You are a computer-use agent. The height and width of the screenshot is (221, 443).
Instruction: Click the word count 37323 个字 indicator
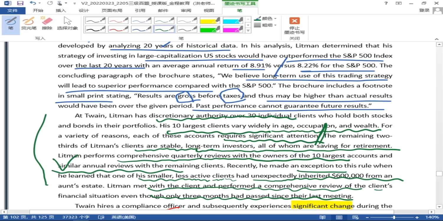click(76, 217)
